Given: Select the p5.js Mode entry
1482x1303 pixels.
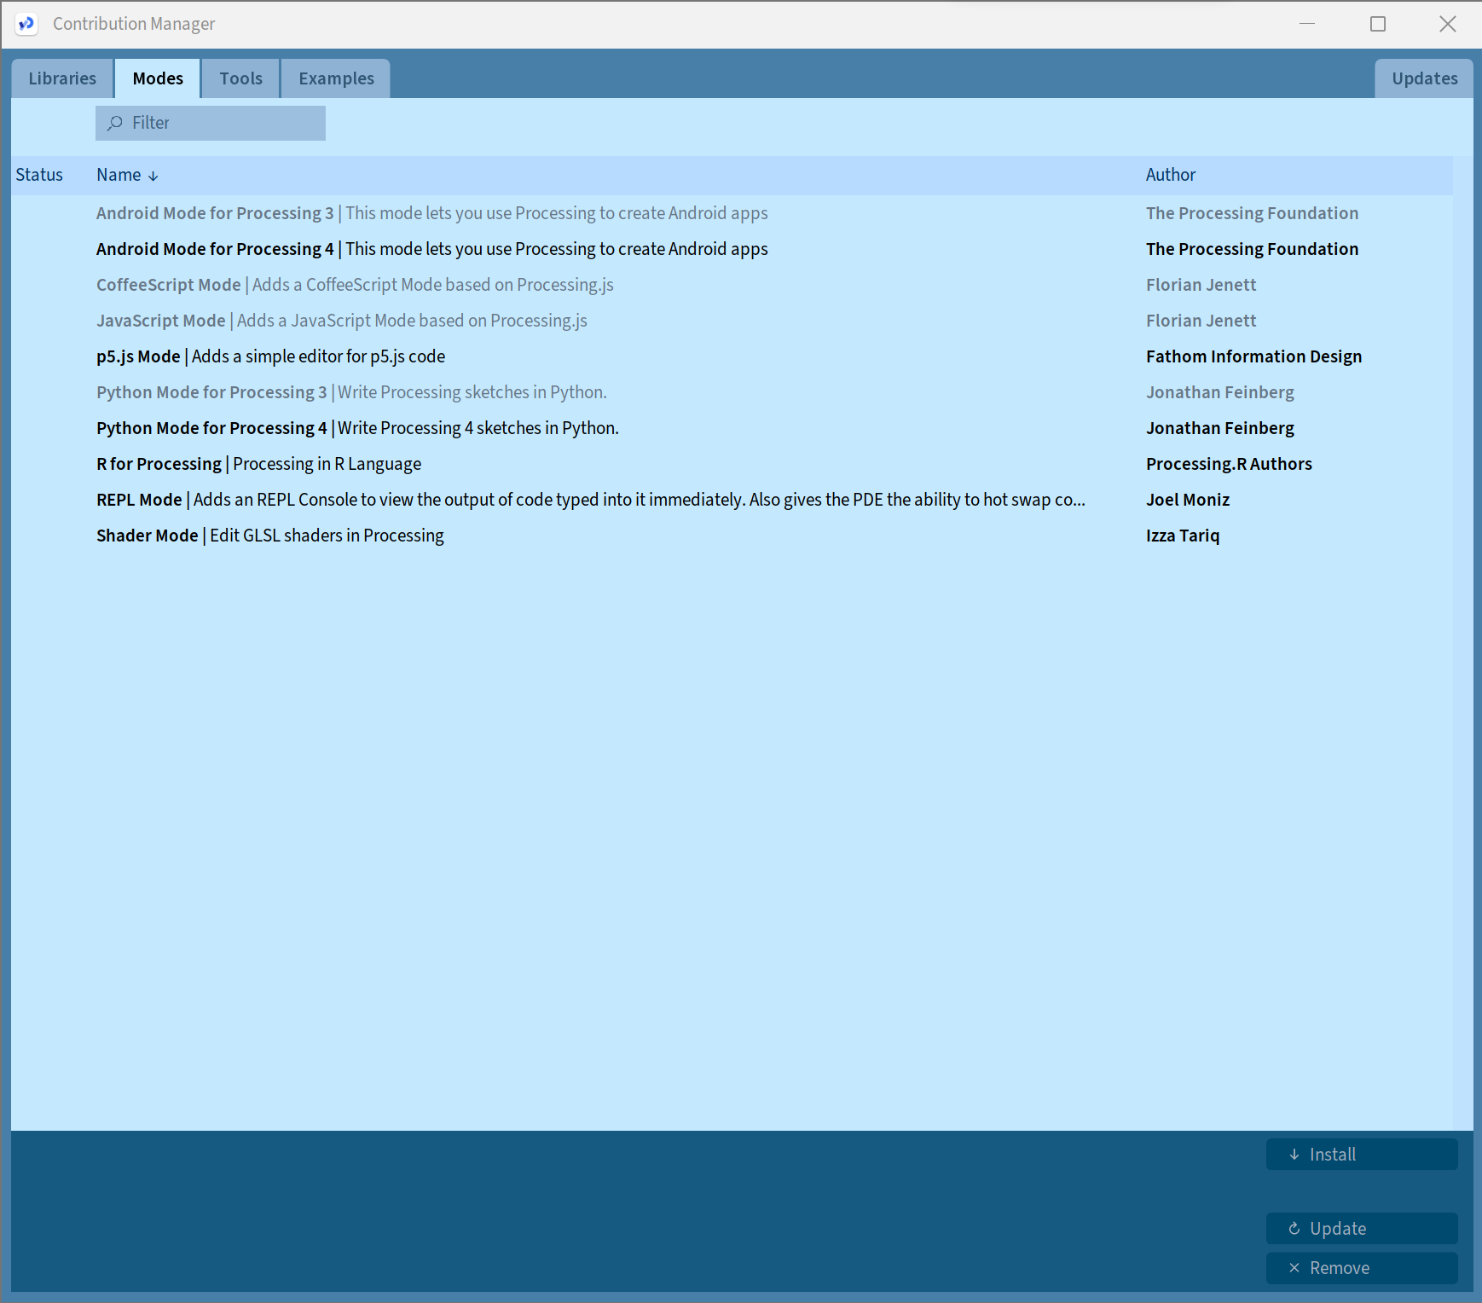Looking at the screenshot, I should point(270,356).
